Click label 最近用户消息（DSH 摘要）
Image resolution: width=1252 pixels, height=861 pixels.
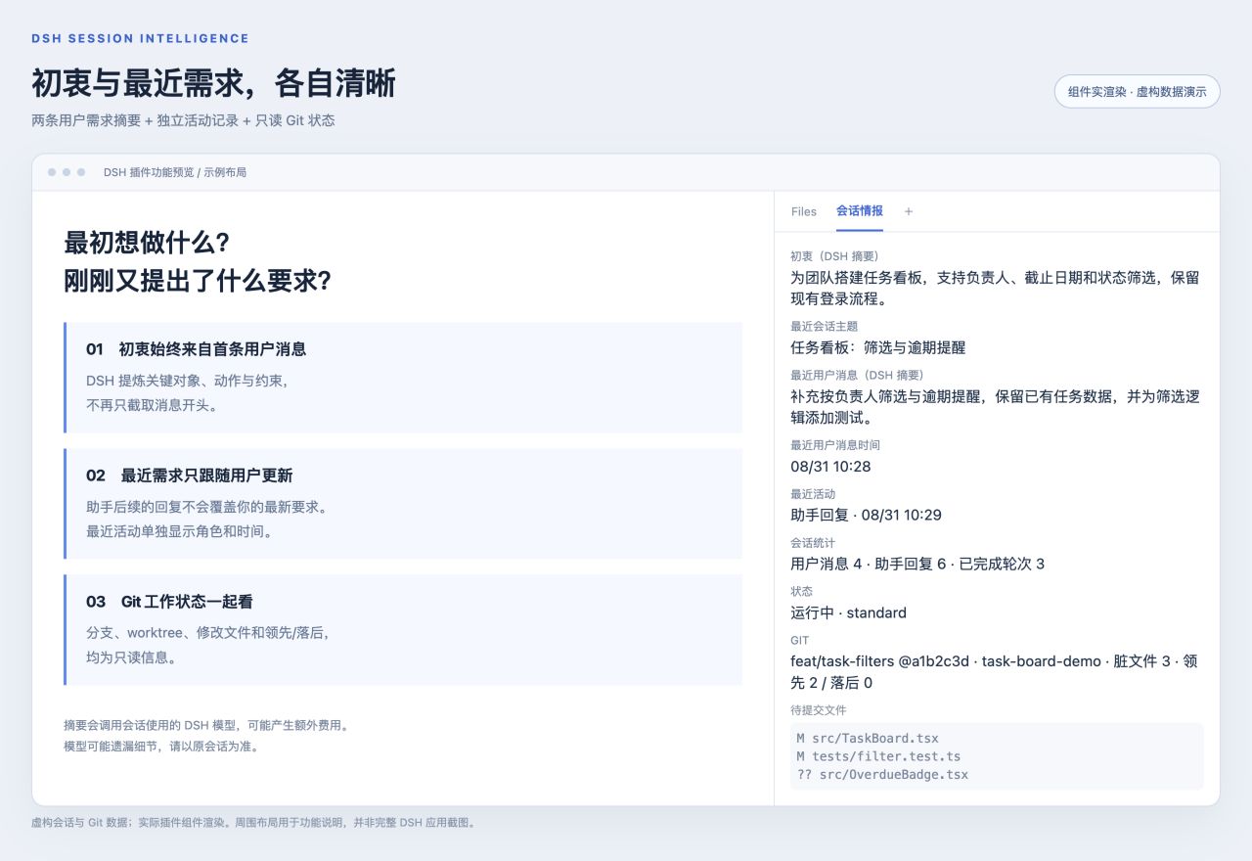point(857,375)
